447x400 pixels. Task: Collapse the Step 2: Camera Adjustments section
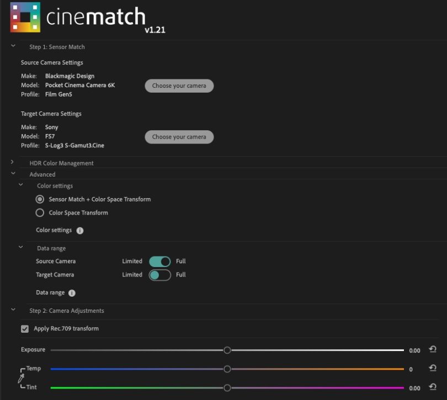coord(12,311)
